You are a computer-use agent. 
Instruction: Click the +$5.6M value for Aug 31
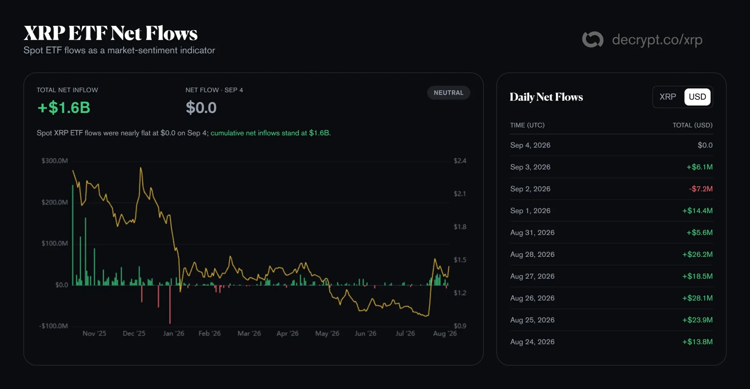[700, 233]
